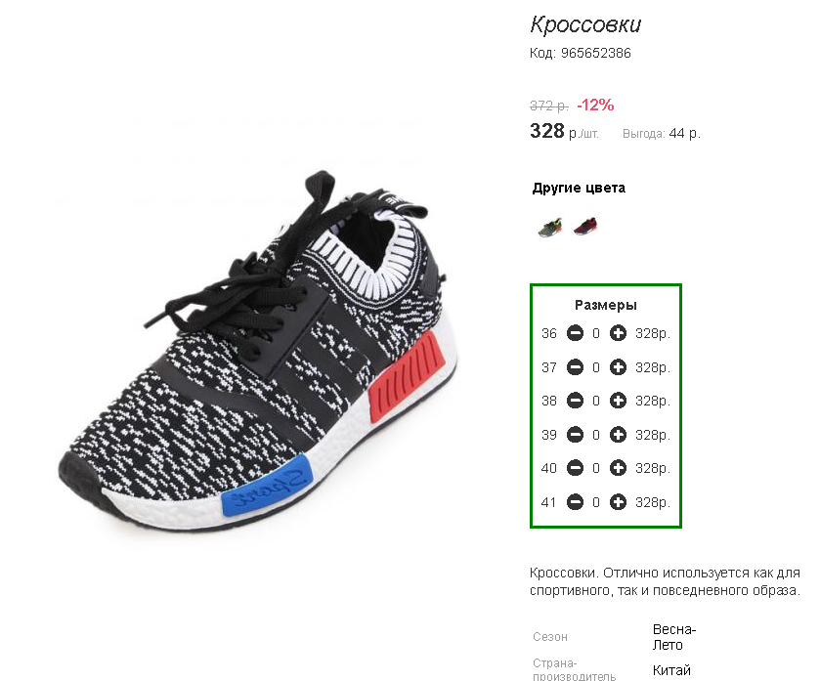
Task: Click minus icon for size 40
Action: 575,468
